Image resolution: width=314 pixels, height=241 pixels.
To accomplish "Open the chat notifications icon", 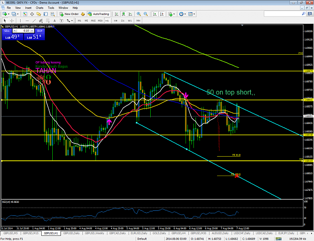I will click(x=310, y=14).
